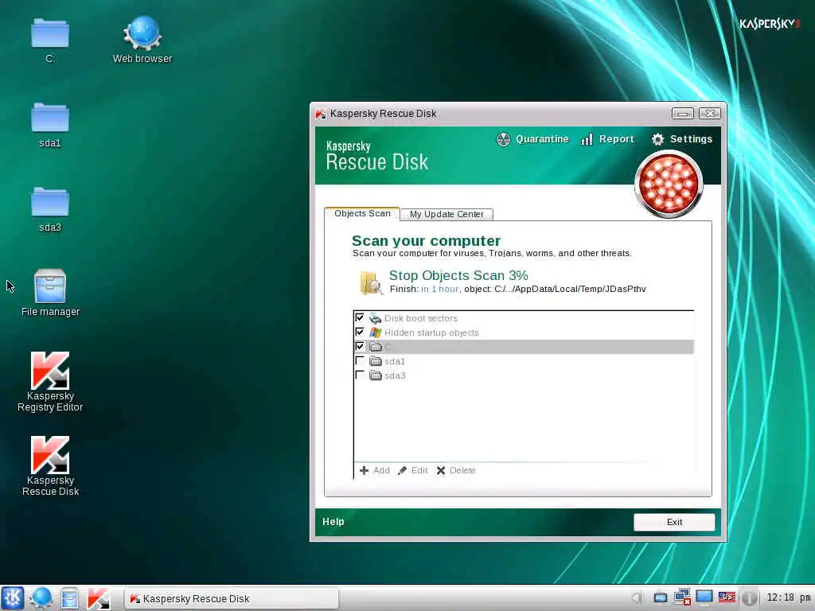Open the Settings panel
This screenshot has height=611, width=815.
(x=681, y=139)
